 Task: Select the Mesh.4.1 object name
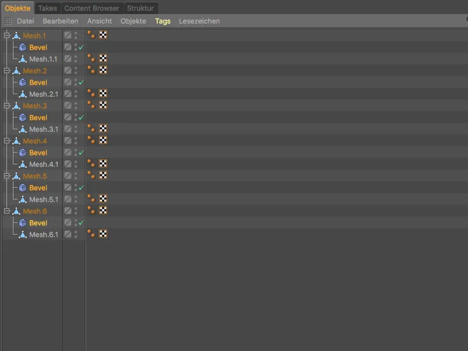[43, 164]
